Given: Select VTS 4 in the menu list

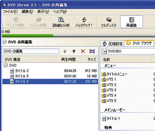Looking at the screenshot, I should click(x=111, y=96).
